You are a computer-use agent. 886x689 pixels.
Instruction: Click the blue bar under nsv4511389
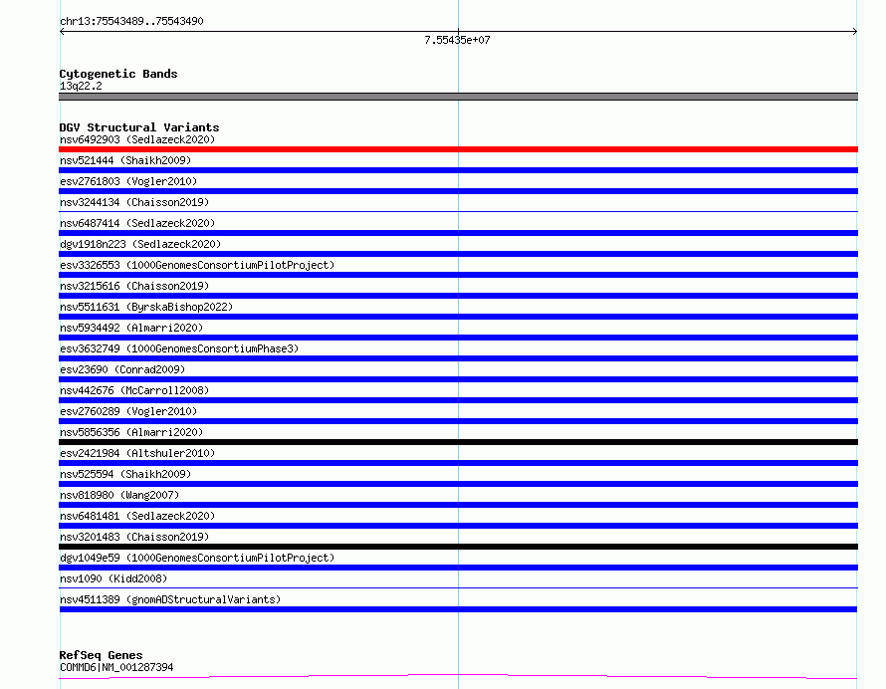tap(458, 609)
